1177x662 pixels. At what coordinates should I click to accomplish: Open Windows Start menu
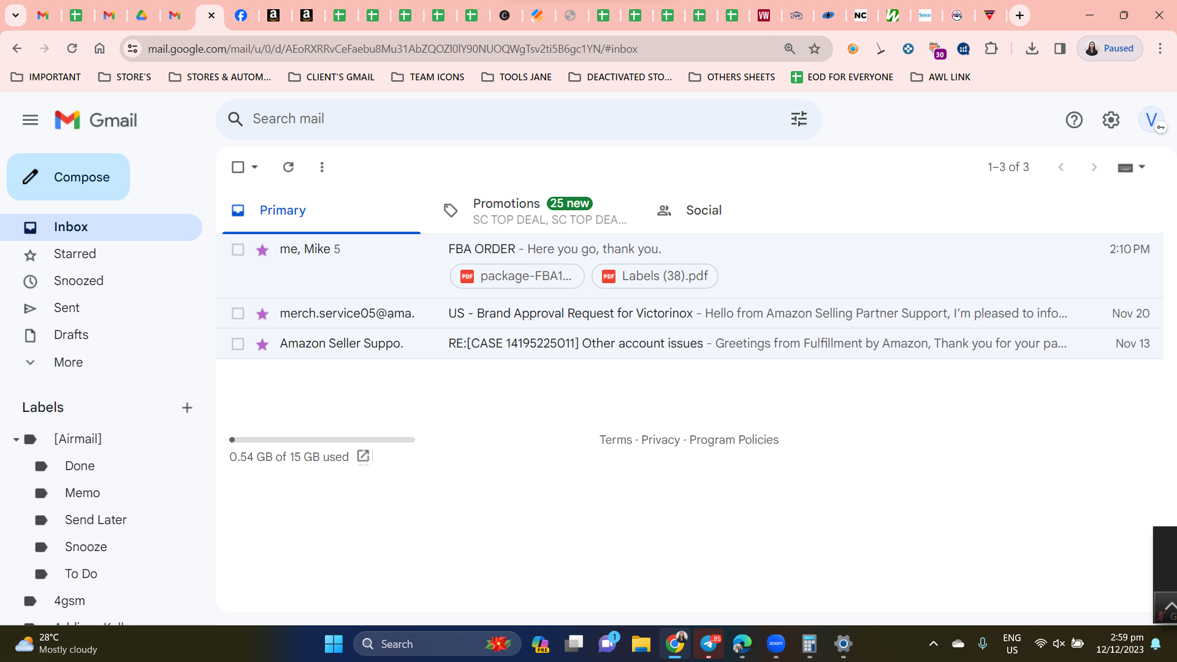[333, 644]
